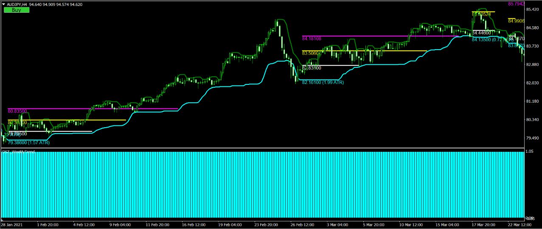Click the yellow 83.50600 level label
The height and width of the screenshot is (229, 542).
click(311, 53)
